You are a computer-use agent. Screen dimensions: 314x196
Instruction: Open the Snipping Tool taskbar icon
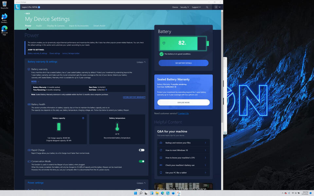(179, 193)
